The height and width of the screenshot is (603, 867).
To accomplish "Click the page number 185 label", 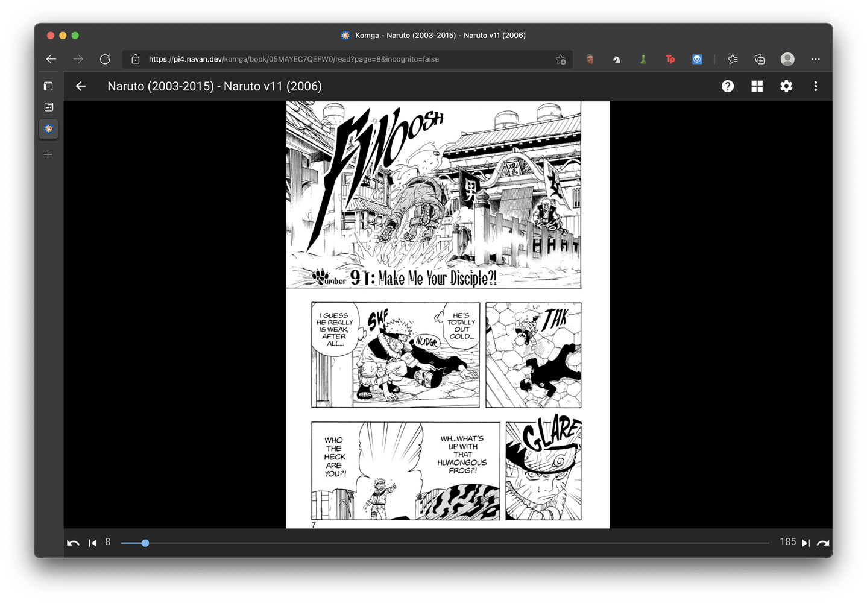I will tap(788, 541).
